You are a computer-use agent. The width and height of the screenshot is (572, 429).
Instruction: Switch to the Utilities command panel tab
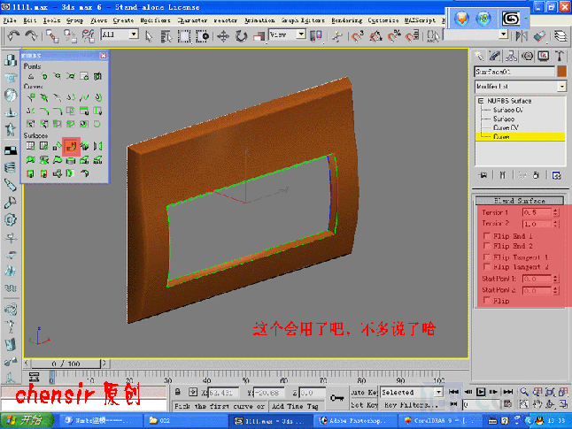click(x=560, y=56)
